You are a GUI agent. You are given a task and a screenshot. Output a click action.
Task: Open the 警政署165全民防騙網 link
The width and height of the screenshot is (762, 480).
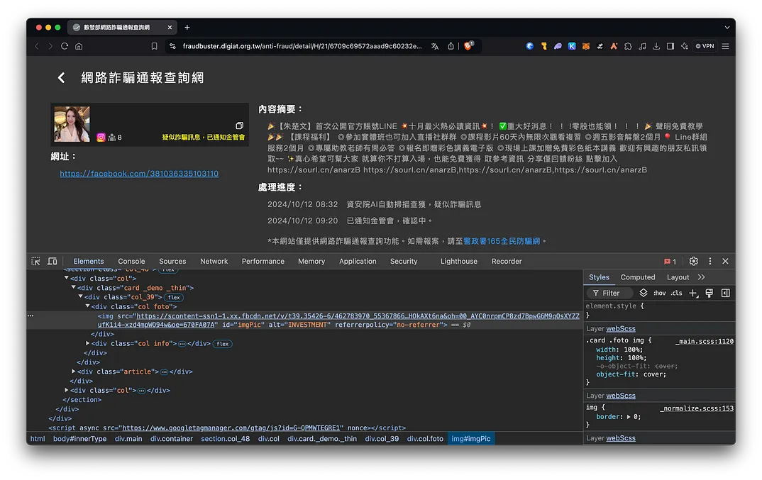point(502,241)
